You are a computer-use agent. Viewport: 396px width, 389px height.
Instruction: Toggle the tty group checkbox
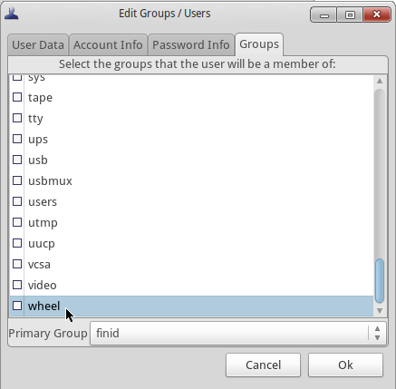click(x=17, y=118)
